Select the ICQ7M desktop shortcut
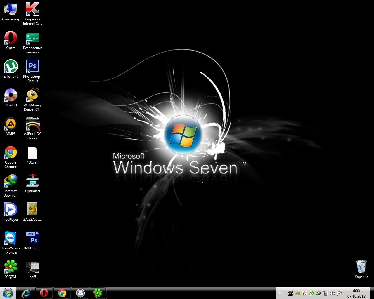 (11, 269)
